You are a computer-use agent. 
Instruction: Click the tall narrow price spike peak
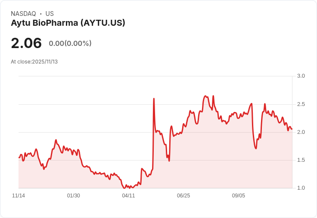point(154,99)
